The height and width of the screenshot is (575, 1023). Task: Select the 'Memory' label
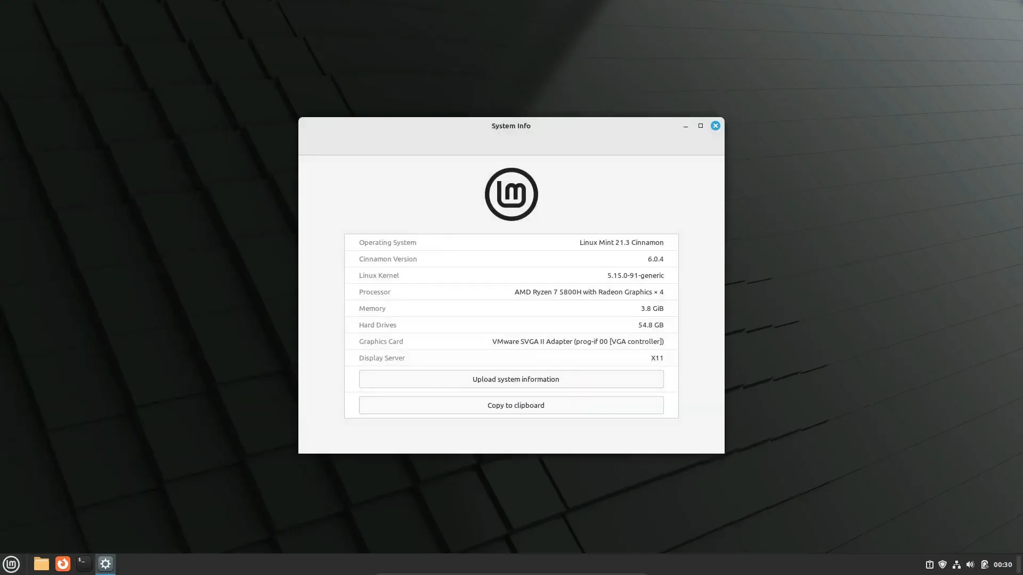(x=372, y=308)
